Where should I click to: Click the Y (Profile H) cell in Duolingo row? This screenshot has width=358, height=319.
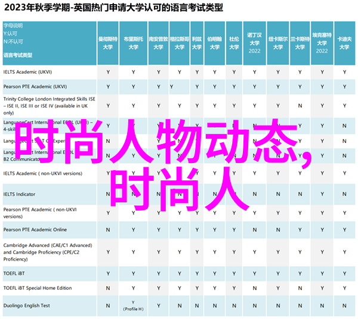coord(133,306)
